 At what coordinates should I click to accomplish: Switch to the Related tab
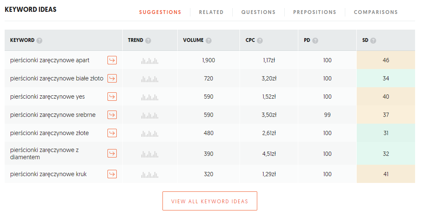[211, 12]
